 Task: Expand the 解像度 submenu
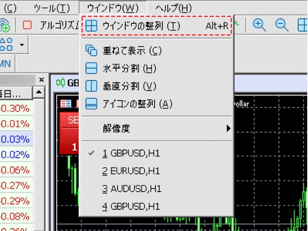[x=157, y=129]
